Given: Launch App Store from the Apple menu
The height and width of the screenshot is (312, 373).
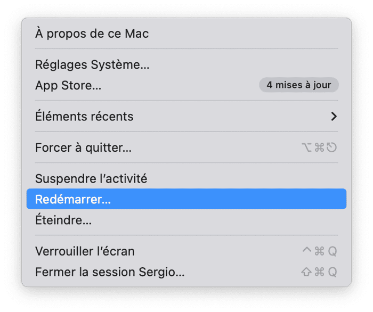Looking at the screenshot, I should pos(68,85).
